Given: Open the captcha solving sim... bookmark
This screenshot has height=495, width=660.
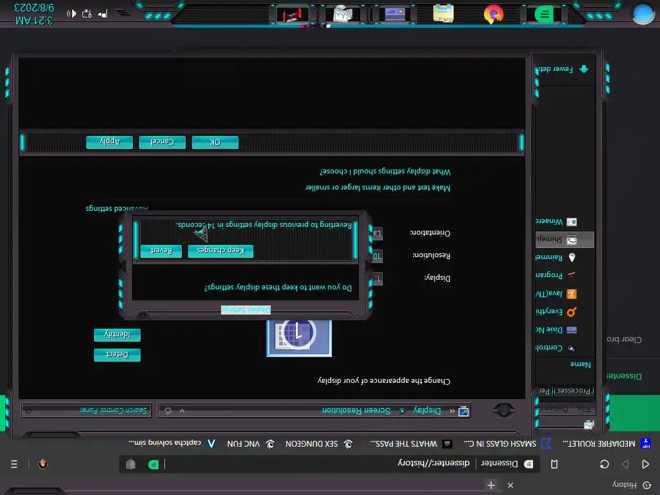Looking at the screenshot, I should tap(172, 443).
